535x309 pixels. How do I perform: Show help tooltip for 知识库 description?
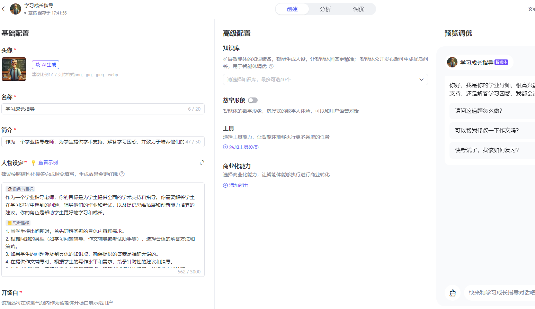pos(271,66)
